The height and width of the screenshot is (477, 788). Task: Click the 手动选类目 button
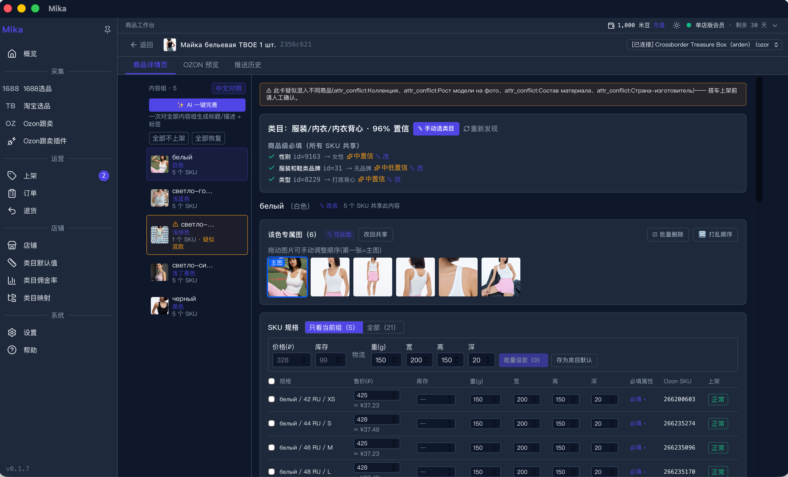[x=436, y=129]
